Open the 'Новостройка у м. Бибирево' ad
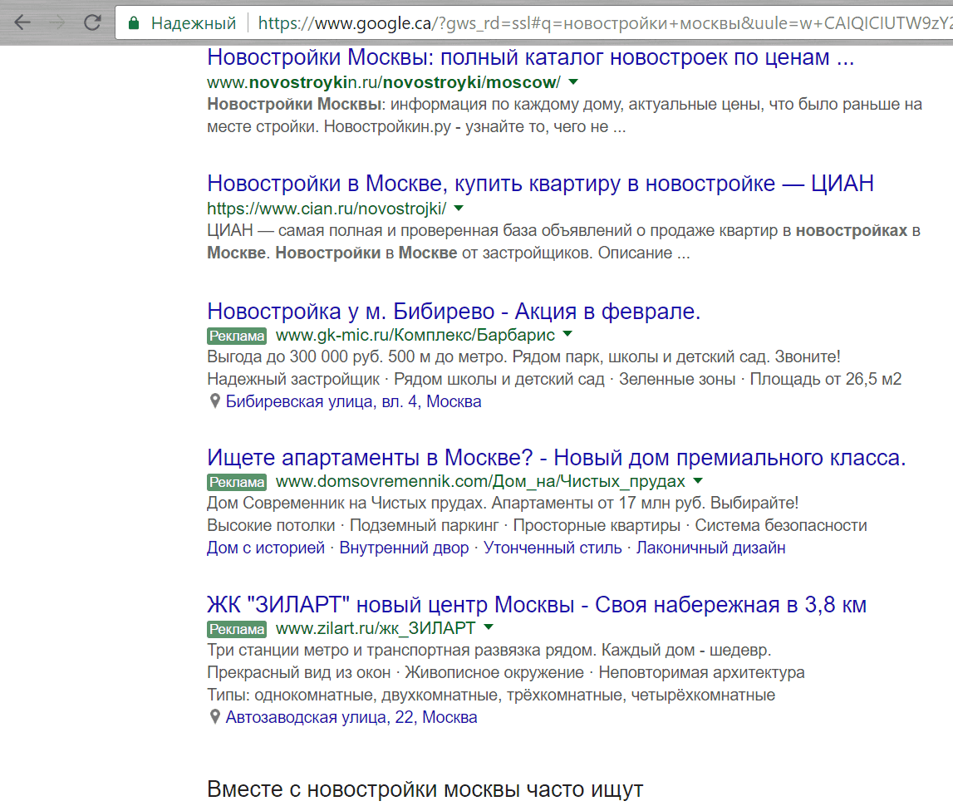This screenshot has height=806, width=953. (454, 312)
